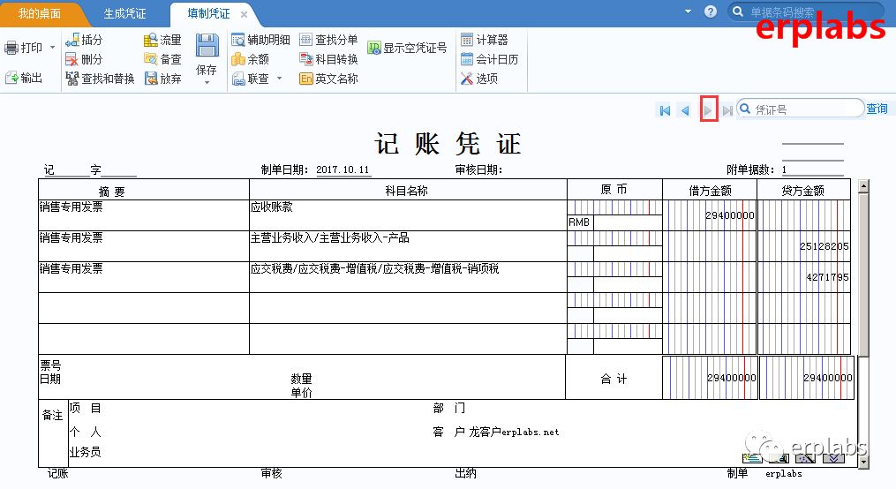Image resolution: width=896 pixels, height=489 pixels.
Task: Click the RMB currency cell
Action: (579, 222)
